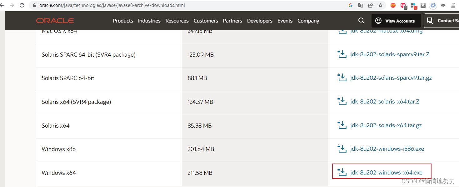Image resolution: width=459 pixels, height=187 pixels.
Task: Download jdk-8u202-solaris-sparcv9.tar.Z
Action: point(390,54)
